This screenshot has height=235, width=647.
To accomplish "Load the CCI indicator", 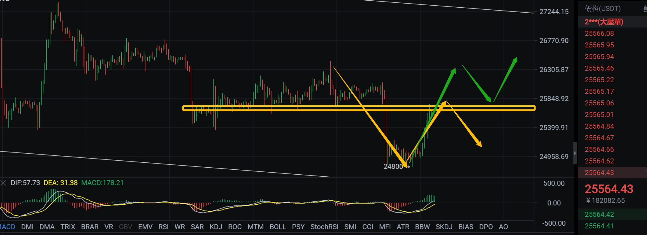I will click(x=368, y=227).
